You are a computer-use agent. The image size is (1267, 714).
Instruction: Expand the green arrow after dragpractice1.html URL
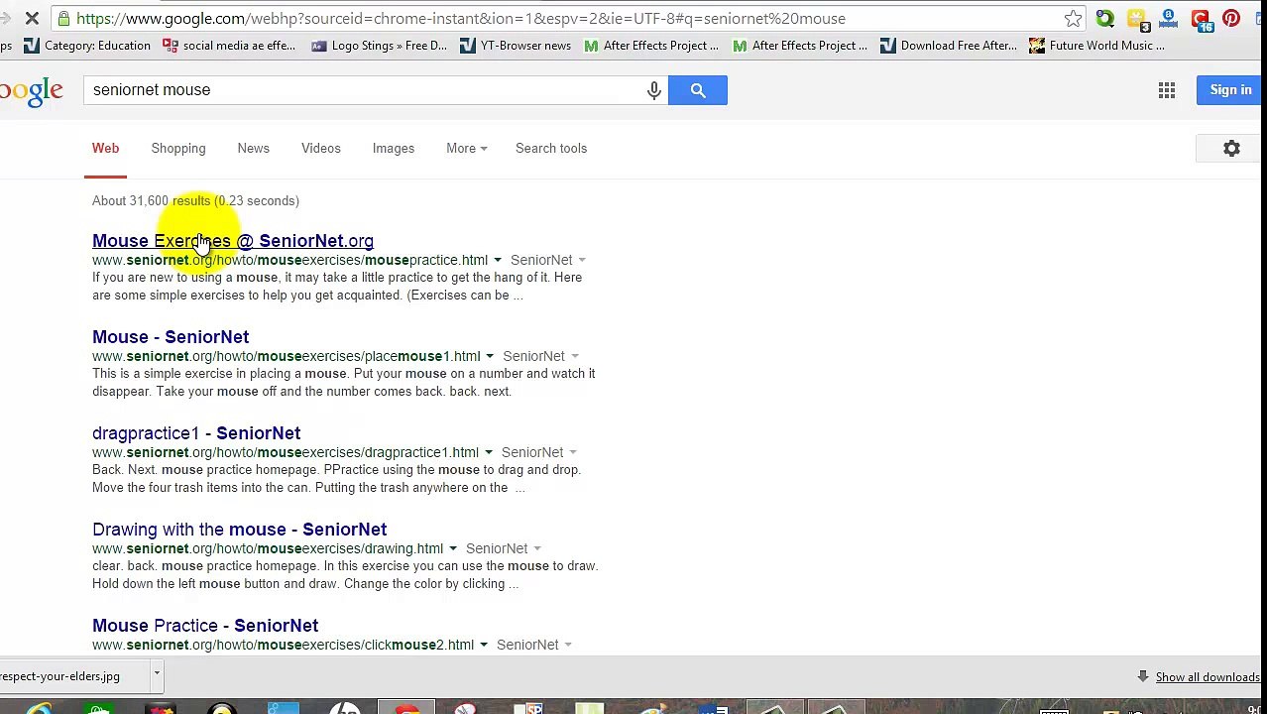point(488,453)
